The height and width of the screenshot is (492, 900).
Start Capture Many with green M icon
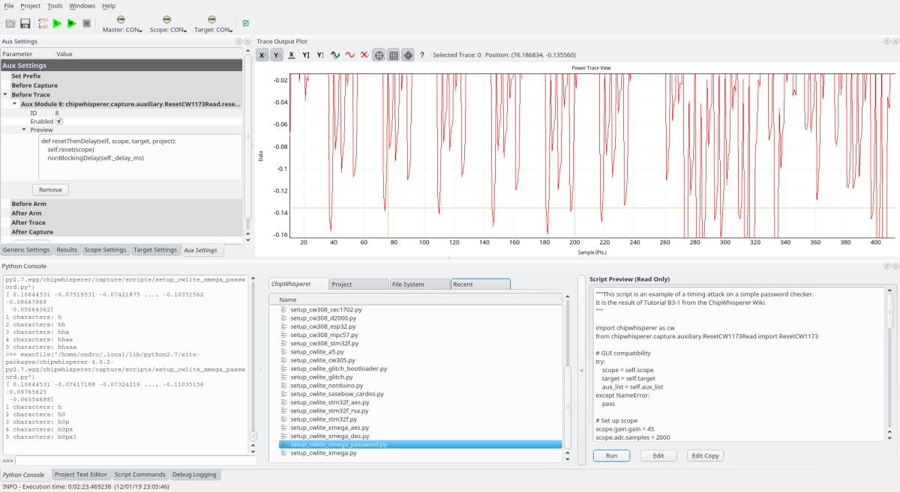(x=72, y=24)
